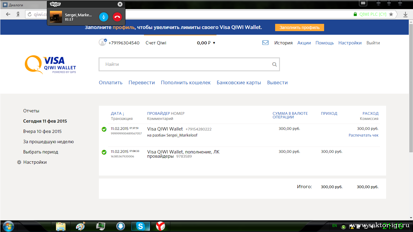Click account phone +79196304540
This screenshot has height=232, width=413.
[124, 43]
